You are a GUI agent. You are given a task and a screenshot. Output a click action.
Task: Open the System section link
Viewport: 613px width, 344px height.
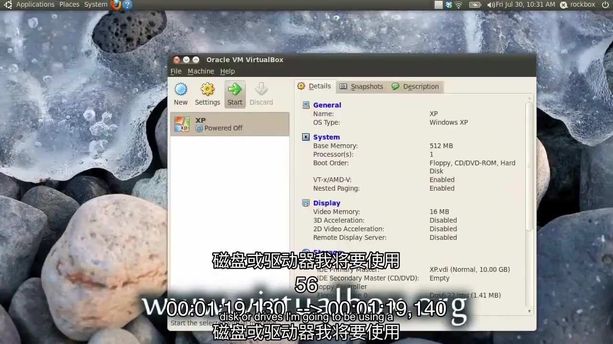[x=326, y=137]
